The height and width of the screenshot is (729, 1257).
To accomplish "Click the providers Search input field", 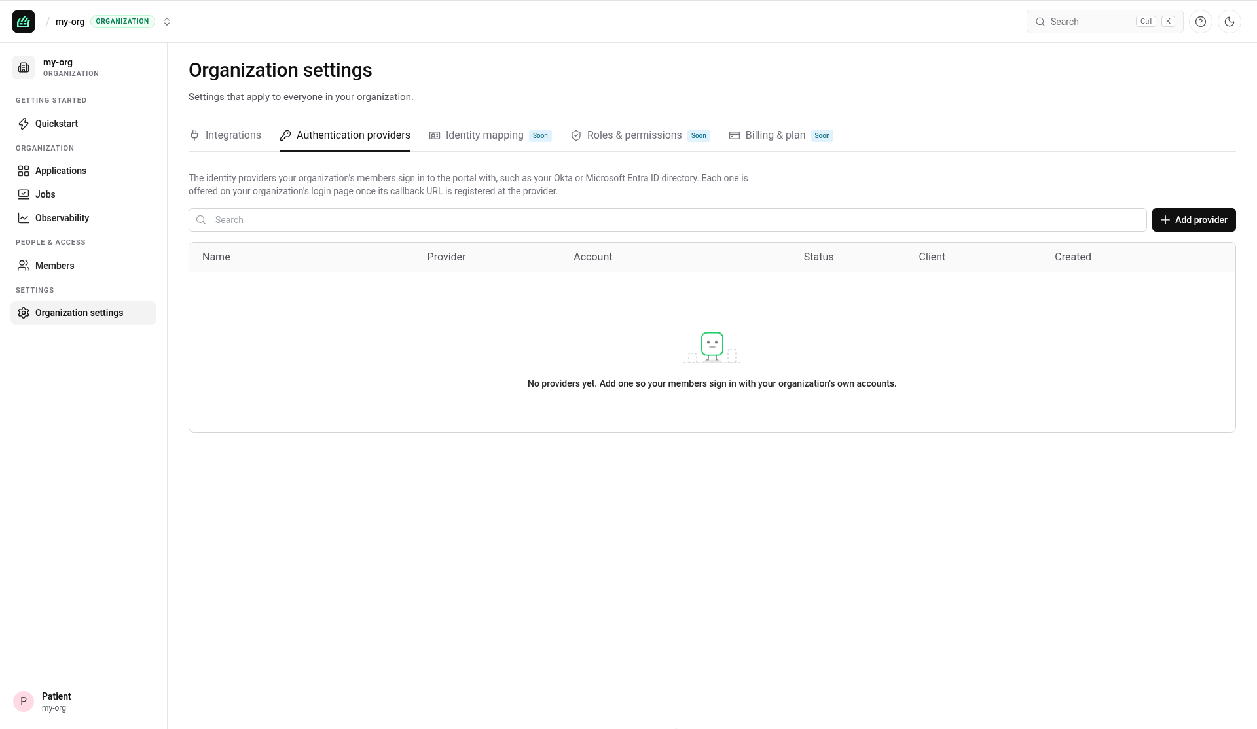I will click(x=668, y=220).
